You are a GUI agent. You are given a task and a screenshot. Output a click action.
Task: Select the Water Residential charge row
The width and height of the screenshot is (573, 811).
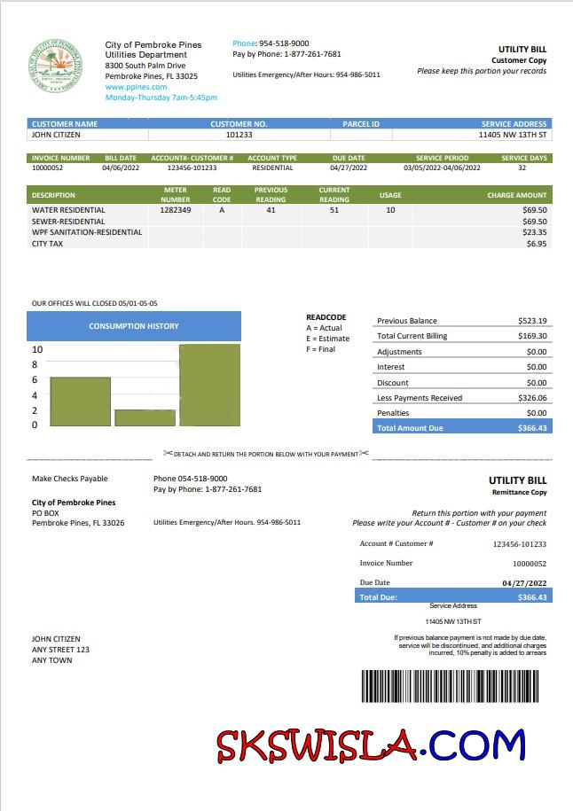289,210
